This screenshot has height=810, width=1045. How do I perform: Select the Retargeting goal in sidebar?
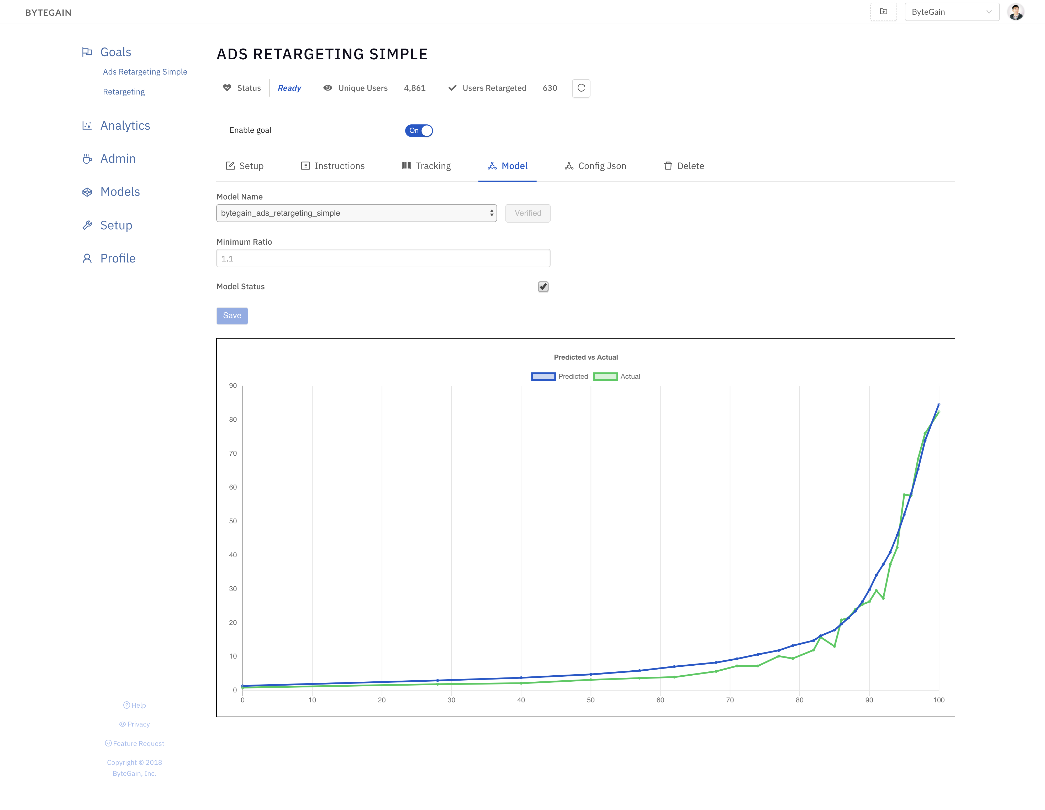[x=123, y=91]
